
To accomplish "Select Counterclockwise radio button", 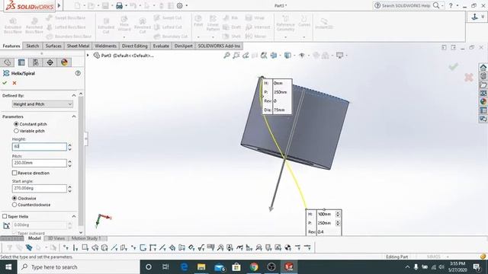I will point(14,205).
